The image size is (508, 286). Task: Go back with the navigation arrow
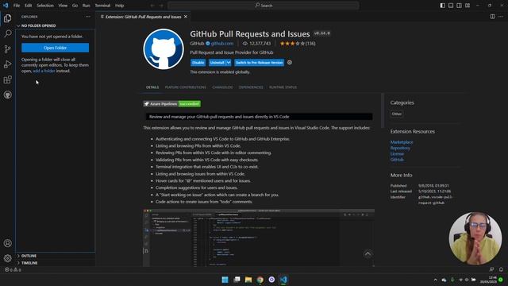coord(152,6)
